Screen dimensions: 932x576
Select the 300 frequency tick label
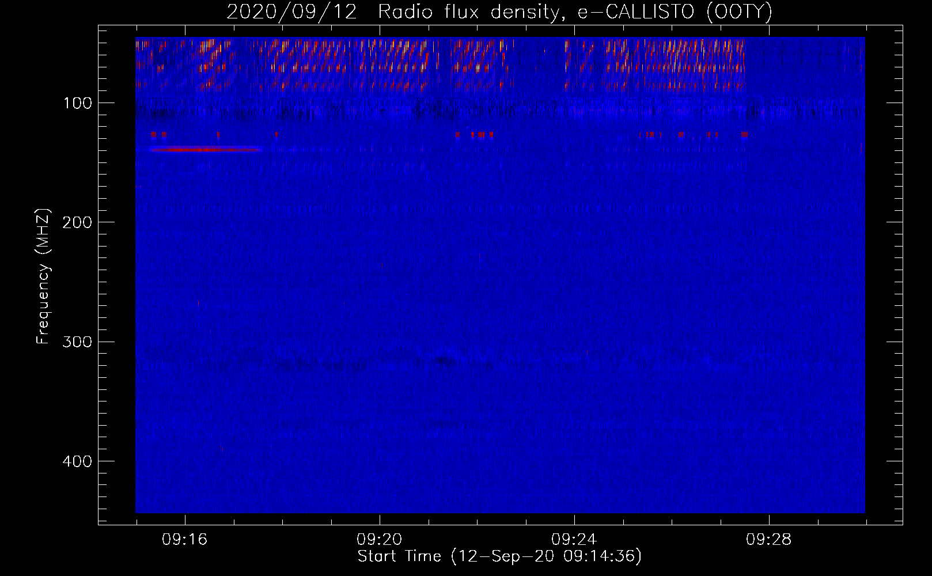pyautogui.click(x=77, y=342)
